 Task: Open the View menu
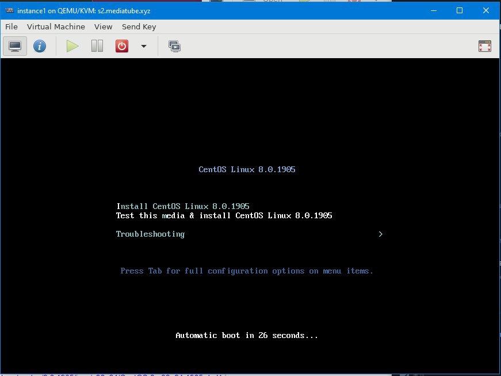[x=103, y=27]
